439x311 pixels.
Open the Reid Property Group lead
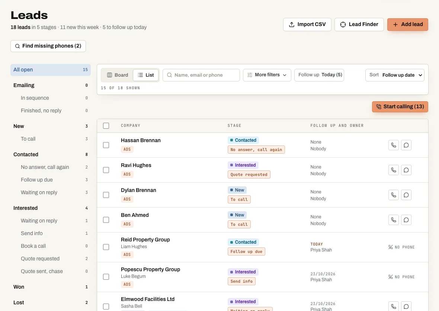(145, 240)
